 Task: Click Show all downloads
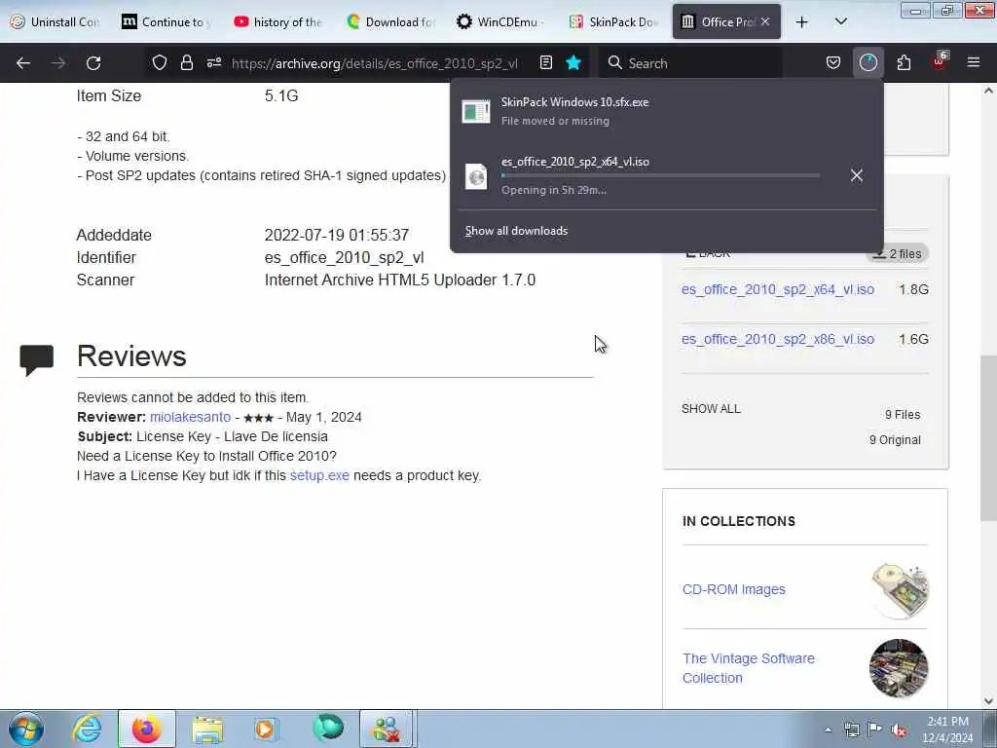(x=516, y=231)
